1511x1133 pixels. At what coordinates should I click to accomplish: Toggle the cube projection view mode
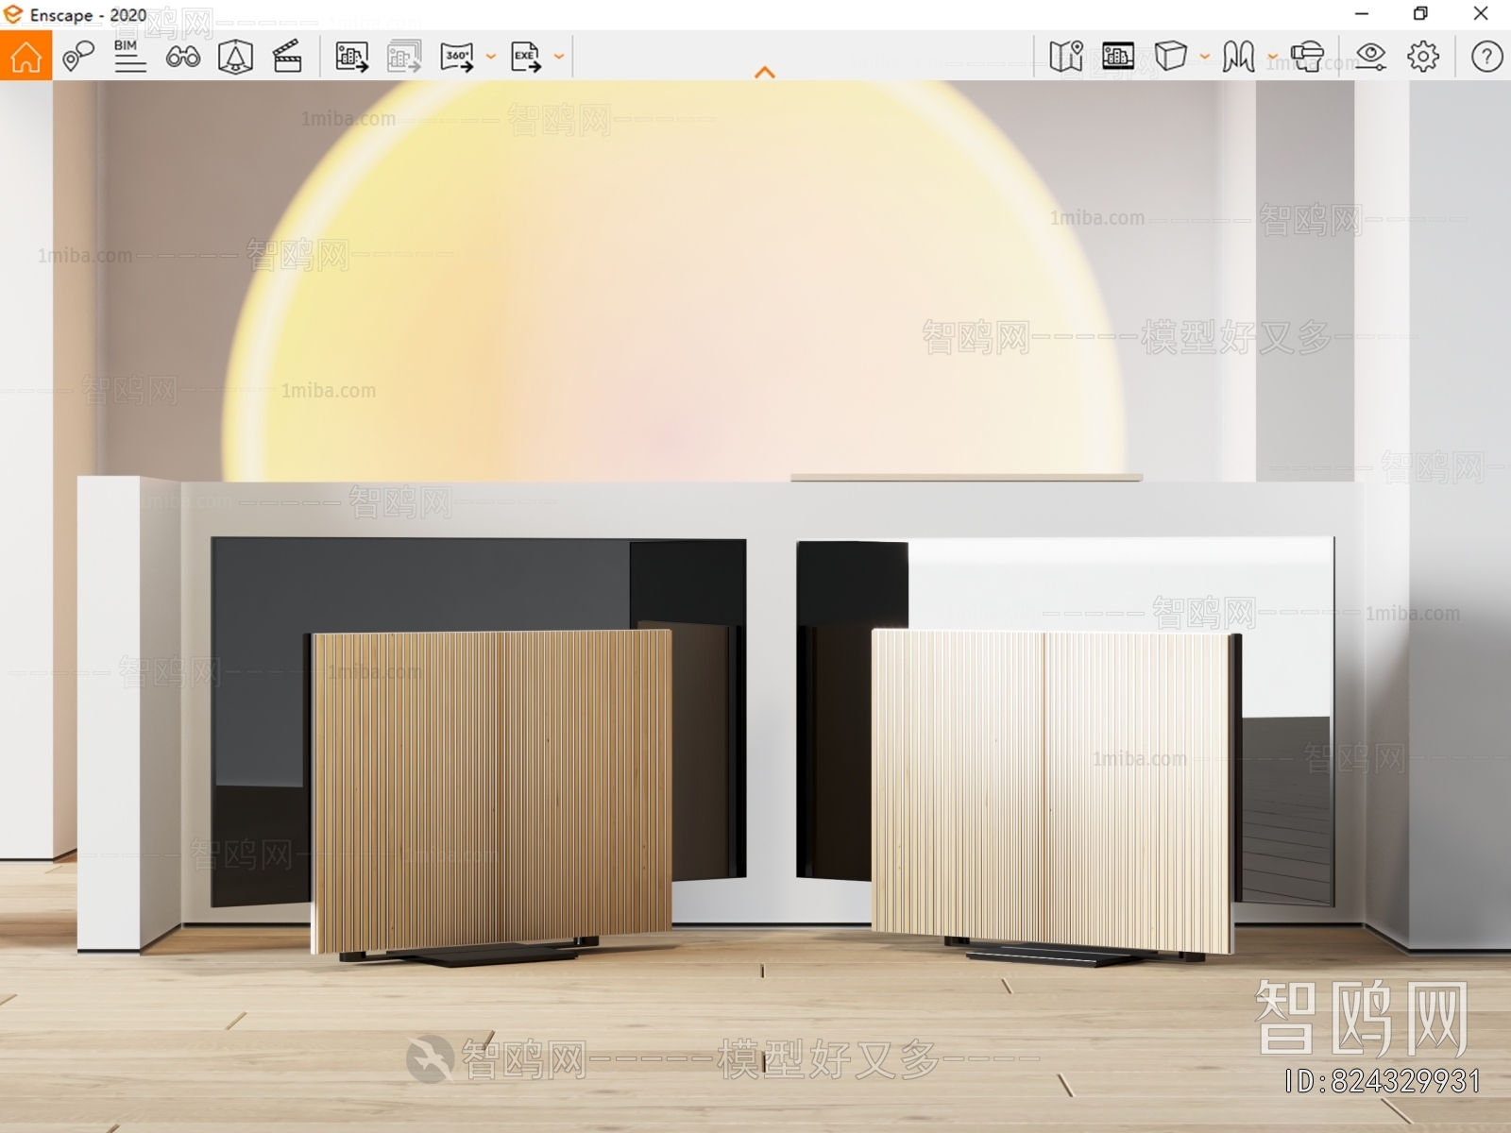pos(1170,56)
